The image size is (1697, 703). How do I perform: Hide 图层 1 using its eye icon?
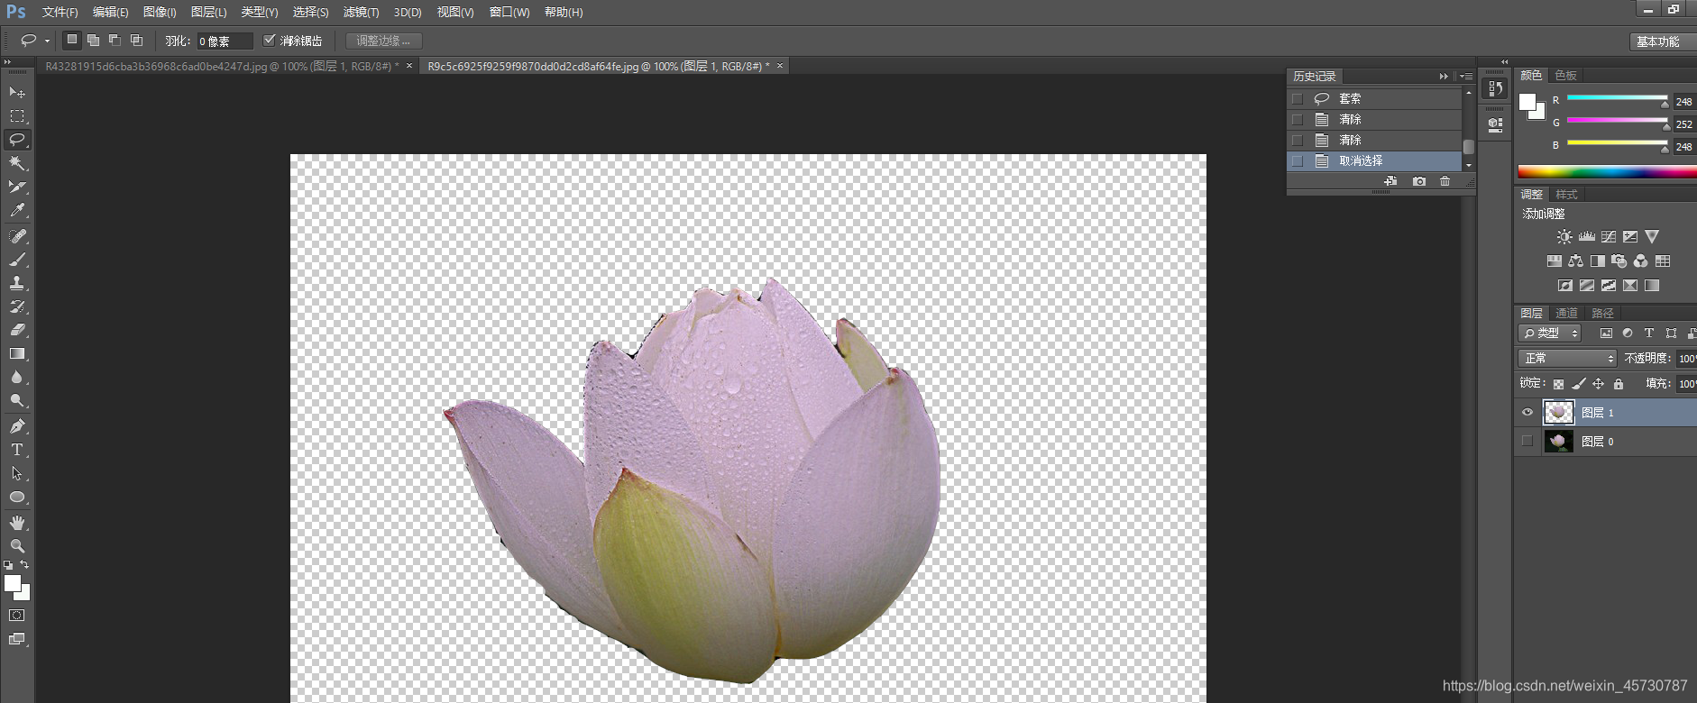pyautogui.click(x=1527, y=413)
